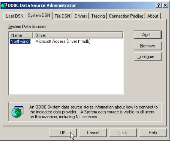This screenshot has height=142, width=171.
Task: Sort list by Driver column header
Action: (78, 35)
